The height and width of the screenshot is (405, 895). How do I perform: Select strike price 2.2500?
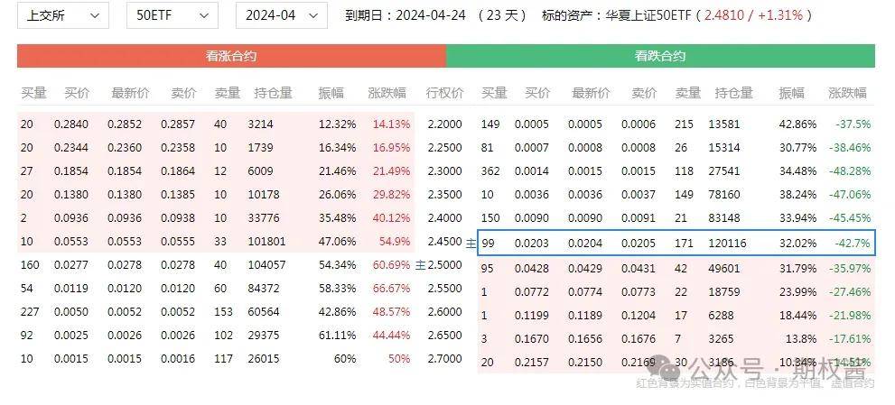coord(444,148)
